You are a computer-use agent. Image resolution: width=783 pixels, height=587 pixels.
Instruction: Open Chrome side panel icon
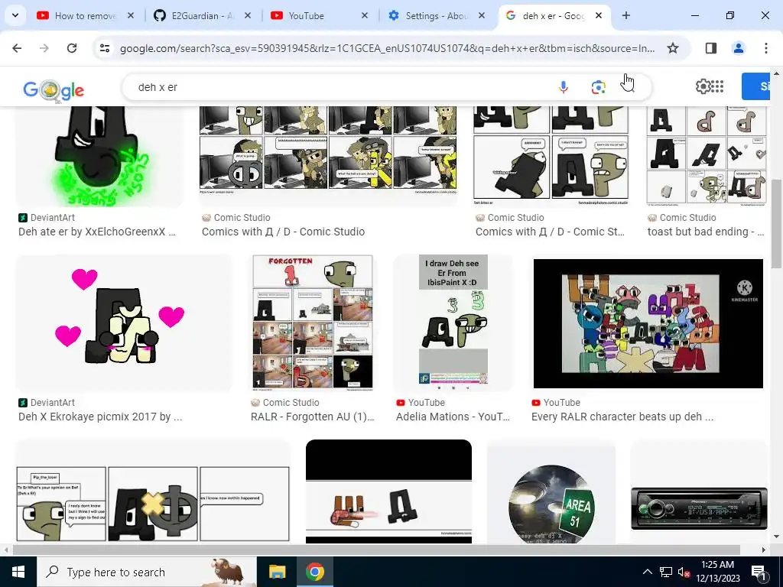[x=711, y=48]
